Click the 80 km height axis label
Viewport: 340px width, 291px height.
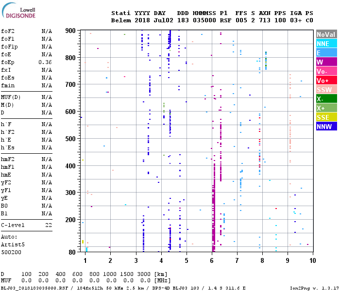[72, 252]
